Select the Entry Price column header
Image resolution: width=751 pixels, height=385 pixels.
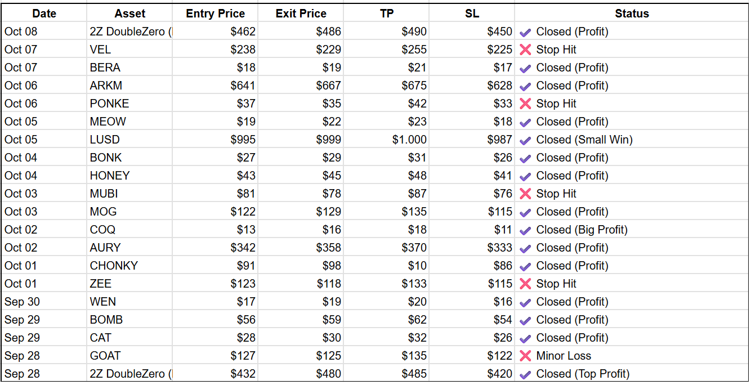click(215, 14)
